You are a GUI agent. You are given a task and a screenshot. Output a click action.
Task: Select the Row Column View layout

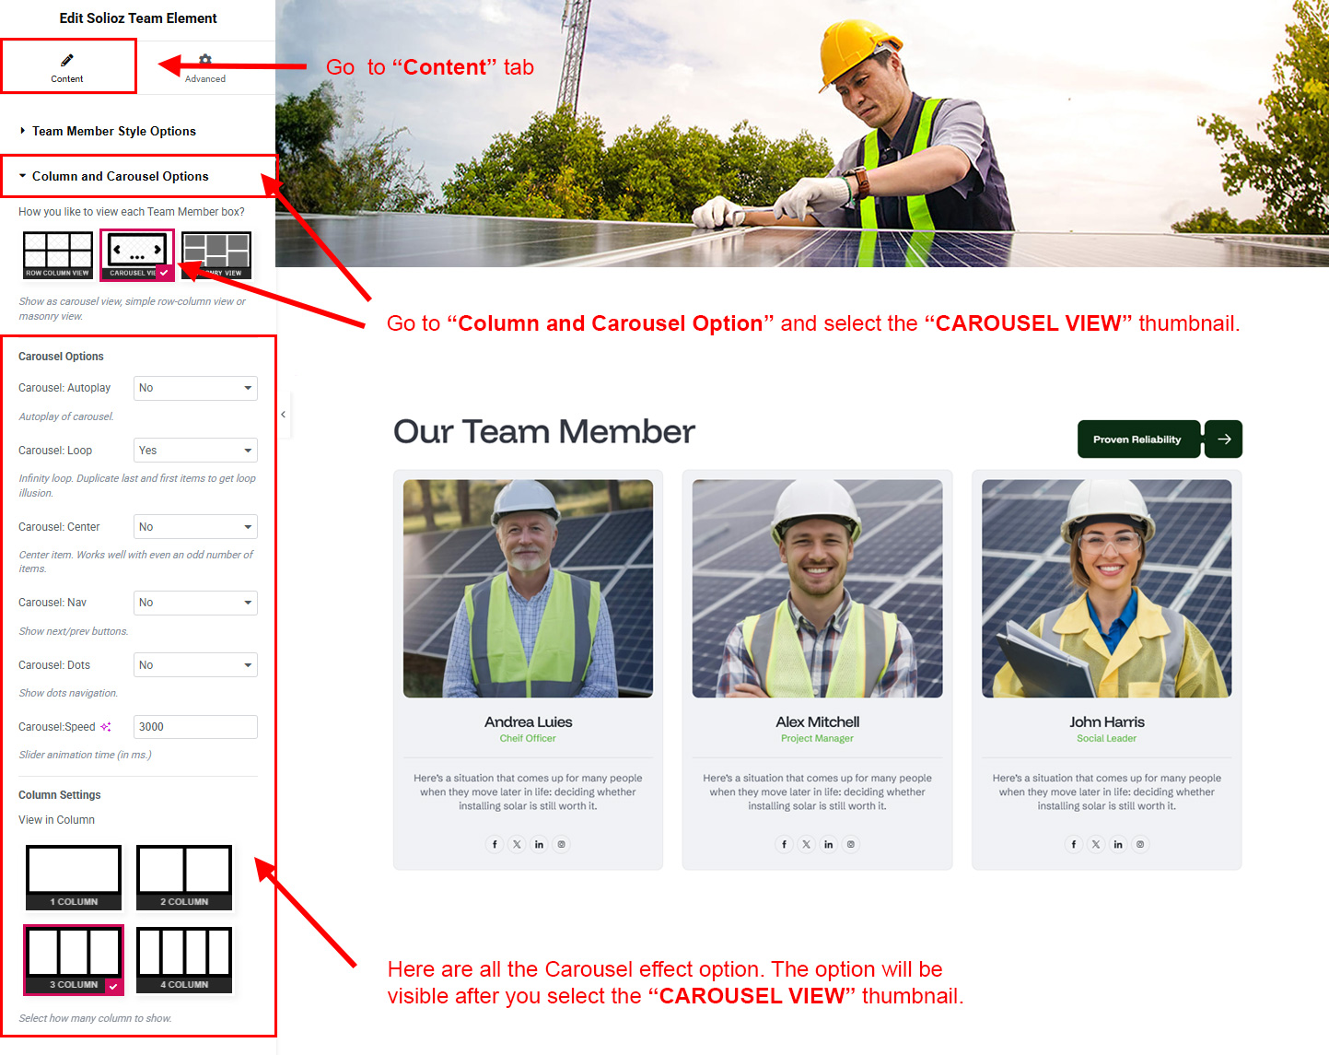point(58,255)
